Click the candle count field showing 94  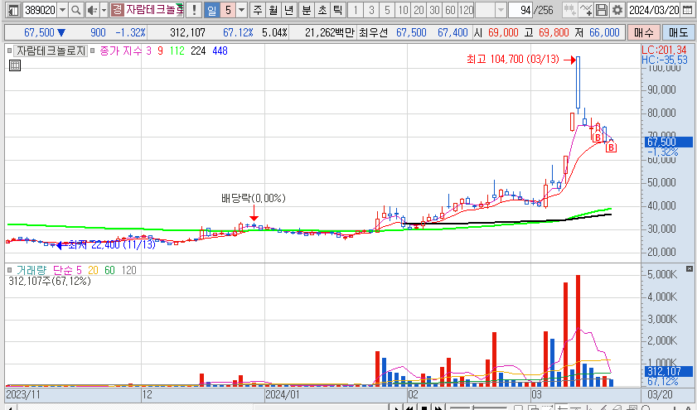coord(520,10)
